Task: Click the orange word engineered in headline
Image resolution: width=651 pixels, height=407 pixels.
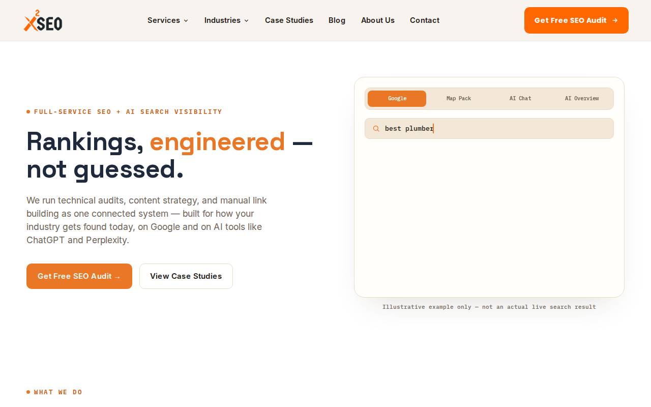Action: [x=217, y=141]
